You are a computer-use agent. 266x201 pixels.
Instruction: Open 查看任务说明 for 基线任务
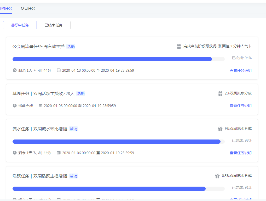pyautogui.click(x=240, y=106)
